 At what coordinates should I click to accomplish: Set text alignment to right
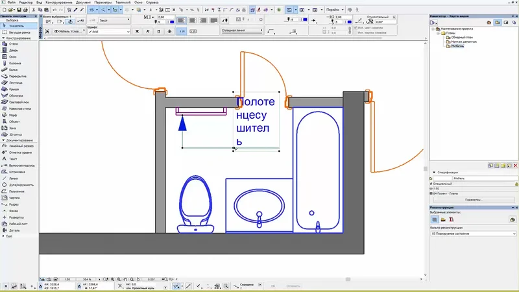[x=203, y=21]
